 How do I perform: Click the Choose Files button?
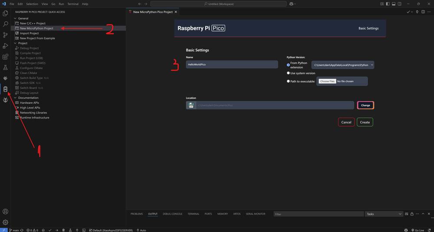327,81
